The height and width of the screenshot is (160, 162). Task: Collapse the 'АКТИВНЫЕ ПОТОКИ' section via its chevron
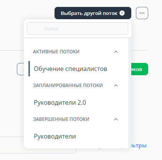click(x=116, y=52)
